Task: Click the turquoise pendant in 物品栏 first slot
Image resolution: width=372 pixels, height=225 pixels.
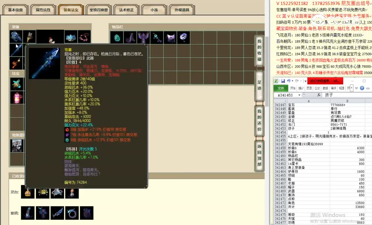Action: click(x=117, y=37)
